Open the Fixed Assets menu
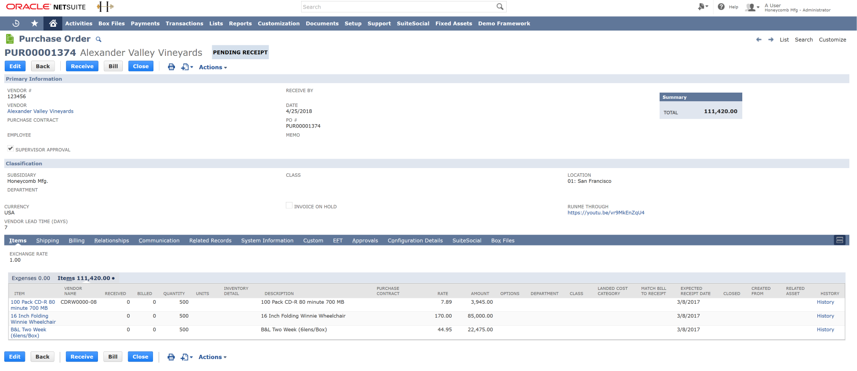The image size is (857, 371). pyautogui.click(x=454, y=23)
